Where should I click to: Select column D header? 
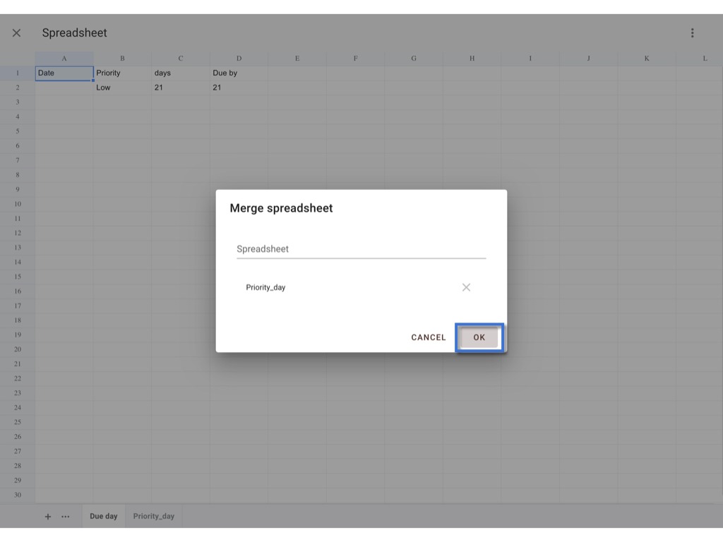pyautogui.click(x=239, y=59)
